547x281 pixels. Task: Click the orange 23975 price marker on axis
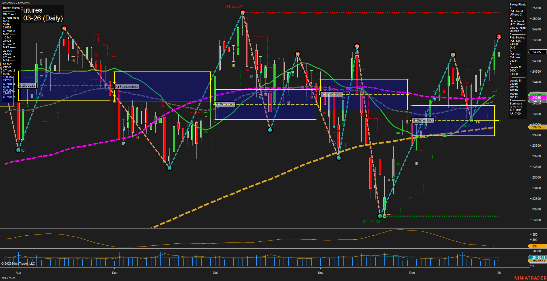point(536,127)
